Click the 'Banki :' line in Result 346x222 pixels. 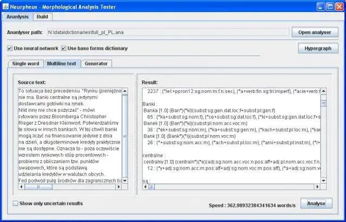tap(150, 104)
